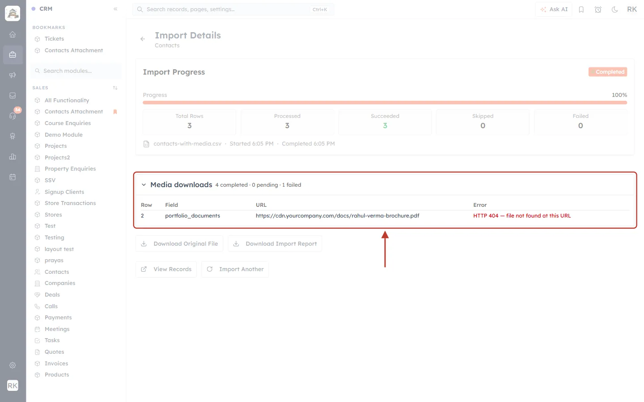Click View Records button
Image resolution: width=644 pixels, height=402 pixels.
tap(166, 269)
